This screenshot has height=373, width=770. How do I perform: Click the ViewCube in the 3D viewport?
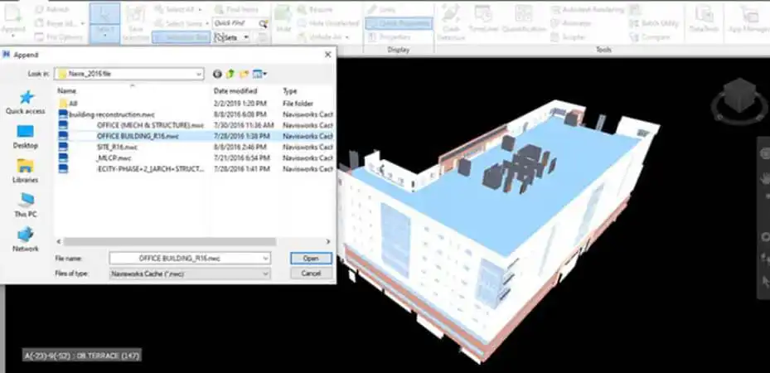pyautogui.click(x=739, y=99)
